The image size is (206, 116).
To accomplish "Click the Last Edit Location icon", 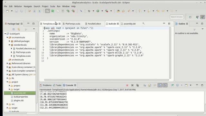I will coord(158,11).
